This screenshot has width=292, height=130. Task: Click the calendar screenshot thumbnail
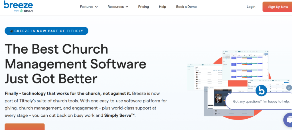[246, 65]
